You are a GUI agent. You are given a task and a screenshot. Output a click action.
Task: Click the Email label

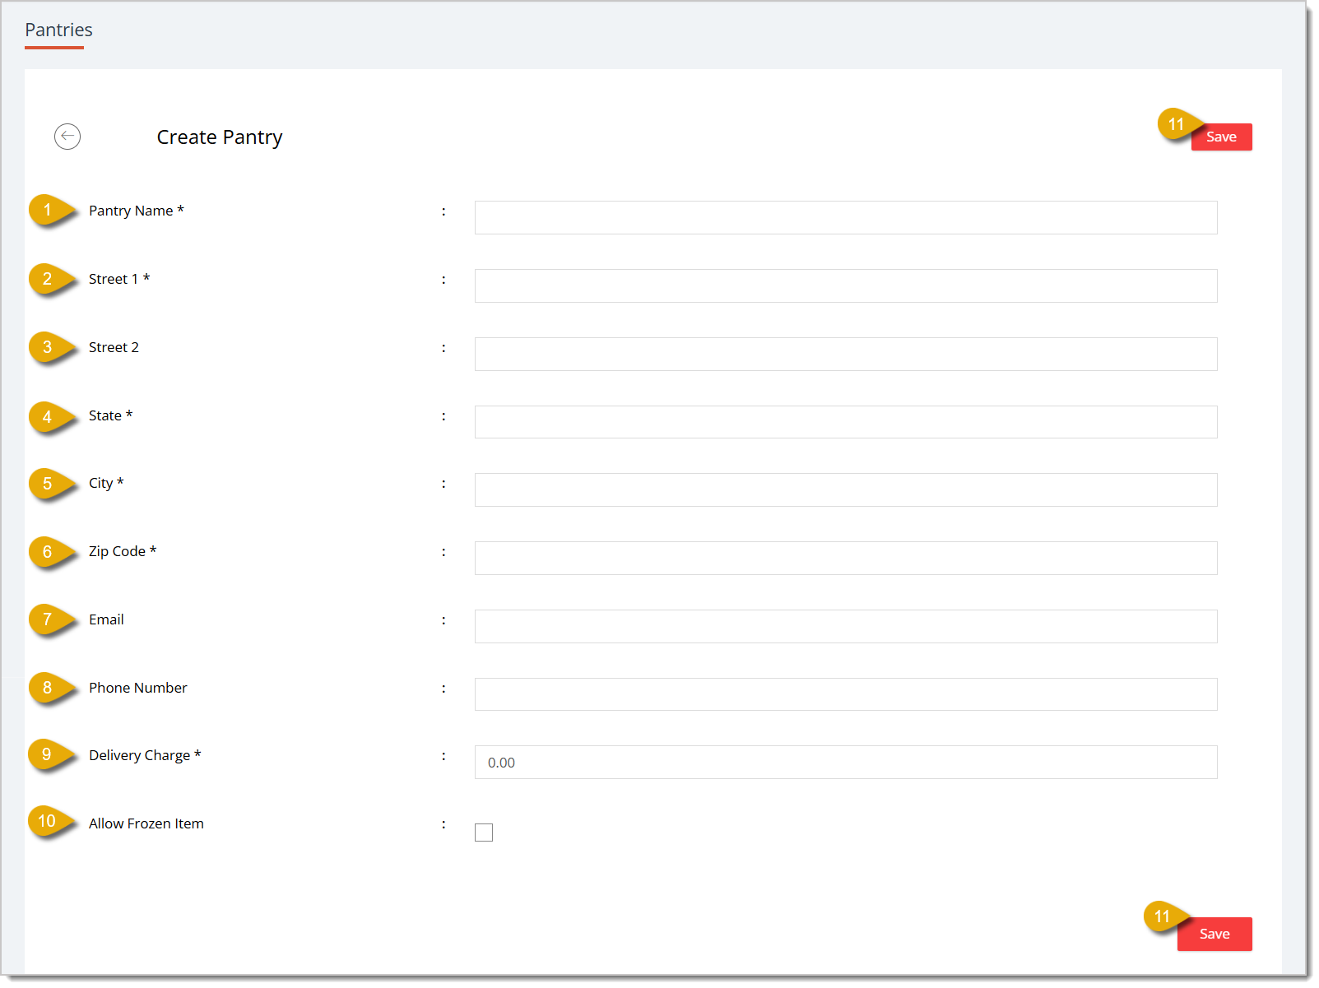[106, 619]
